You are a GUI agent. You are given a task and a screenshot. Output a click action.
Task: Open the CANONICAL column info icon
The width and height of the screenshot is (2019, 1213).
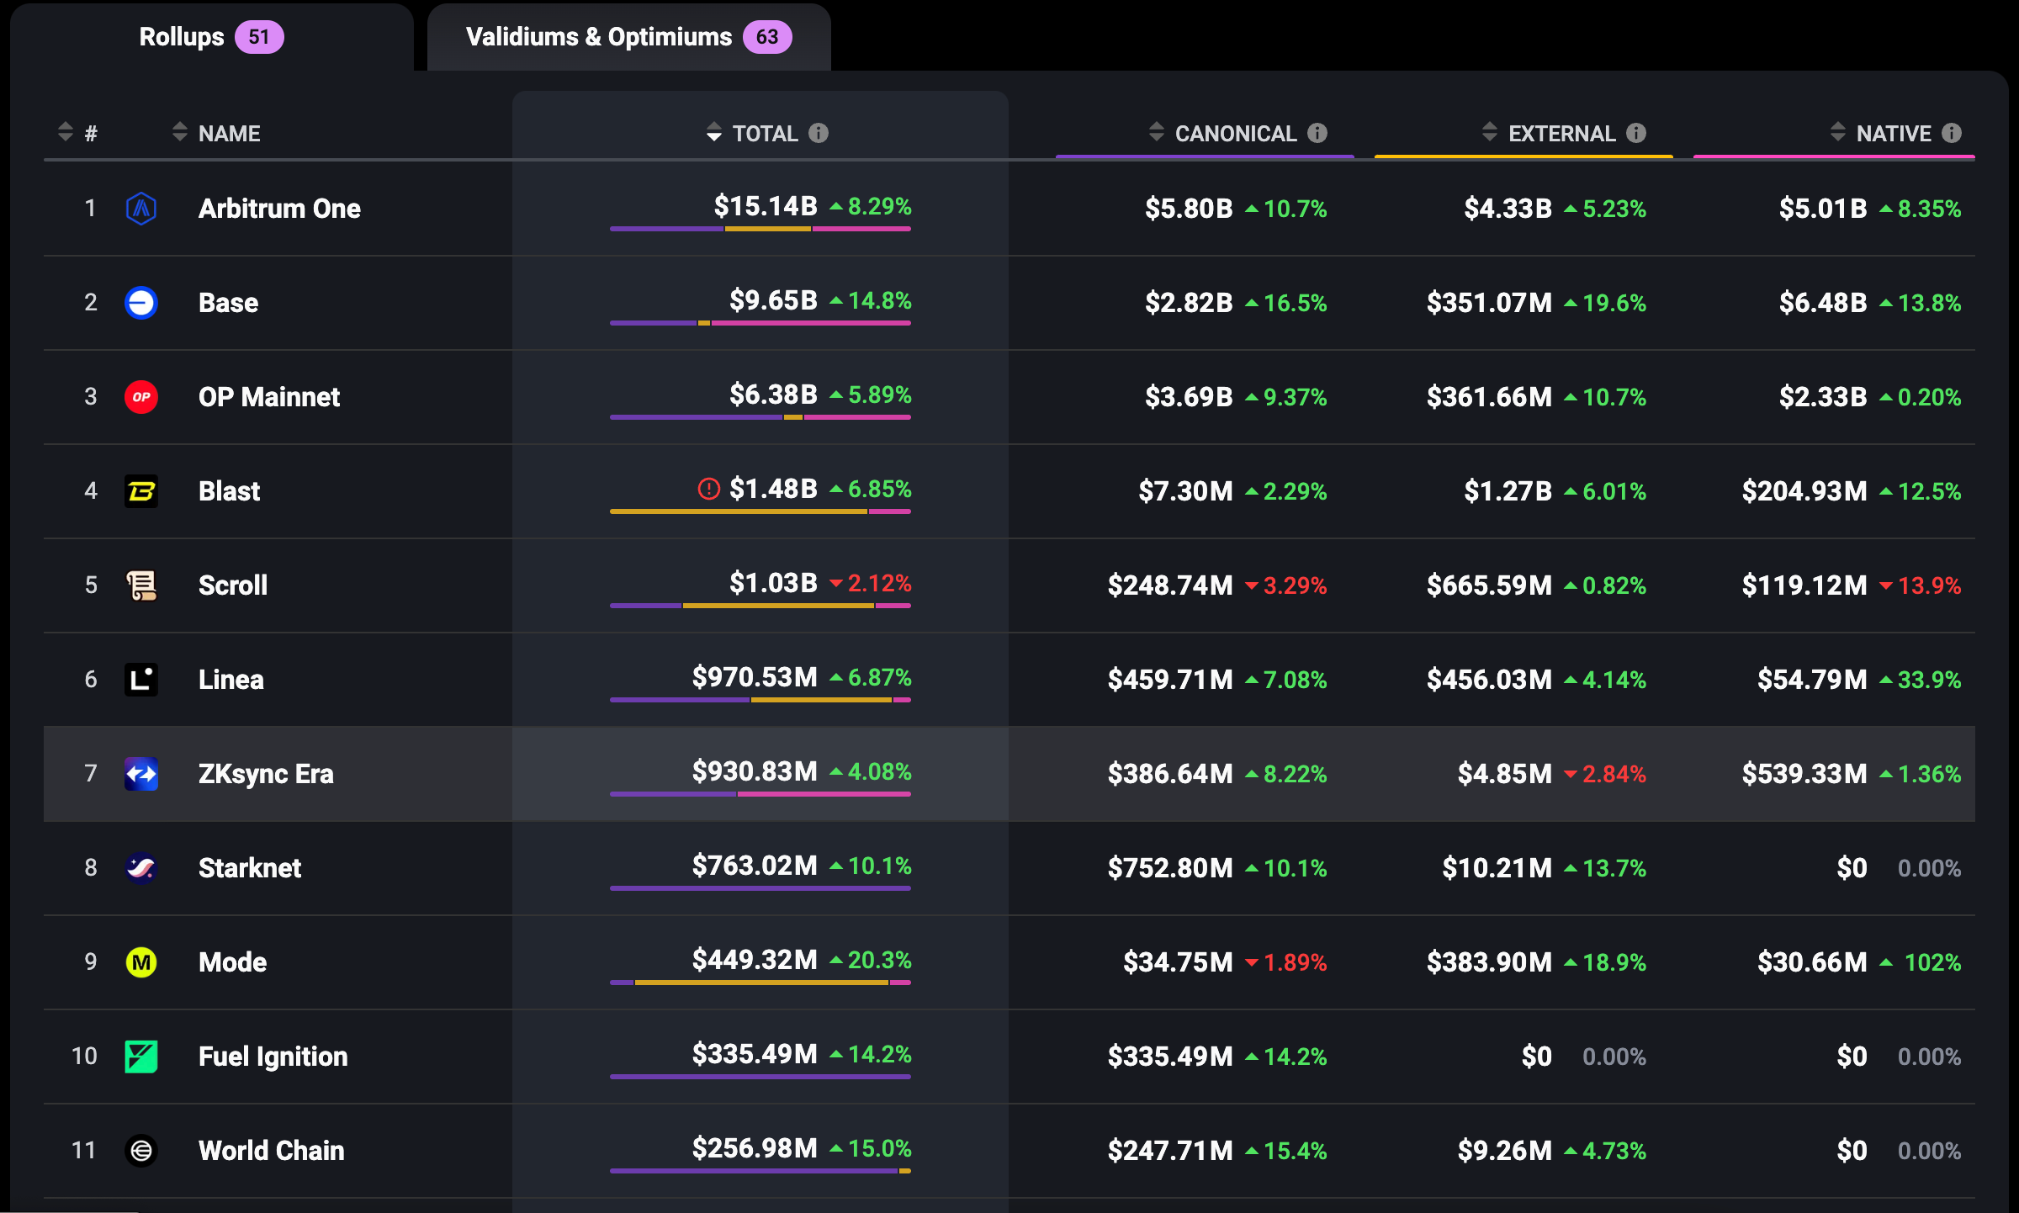click(x=1317, y=133)
